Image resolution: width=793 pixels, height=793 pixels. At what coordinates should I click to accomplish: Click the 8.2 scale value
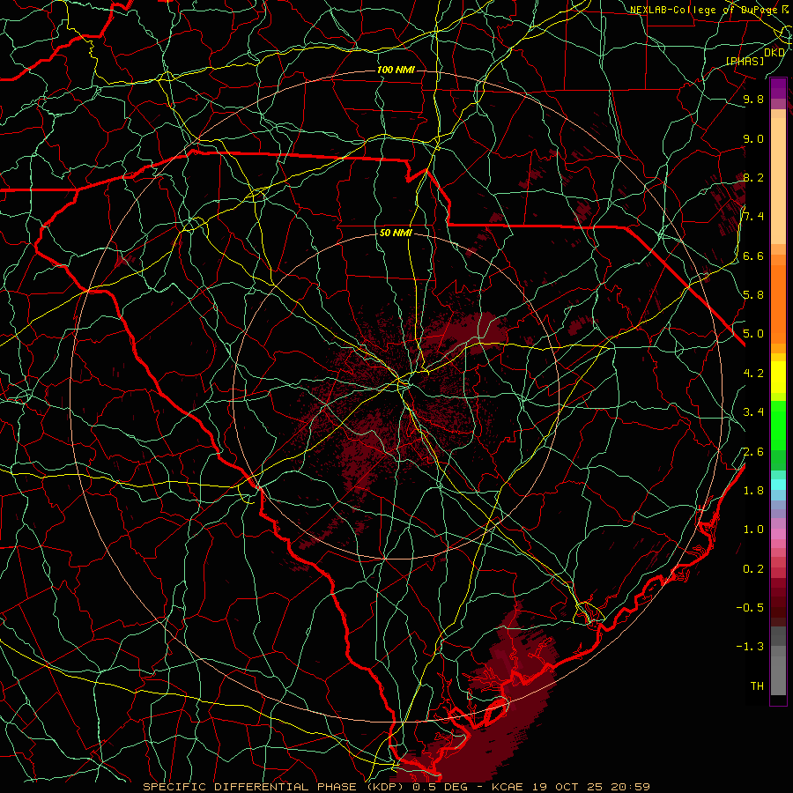coord(753,177)
